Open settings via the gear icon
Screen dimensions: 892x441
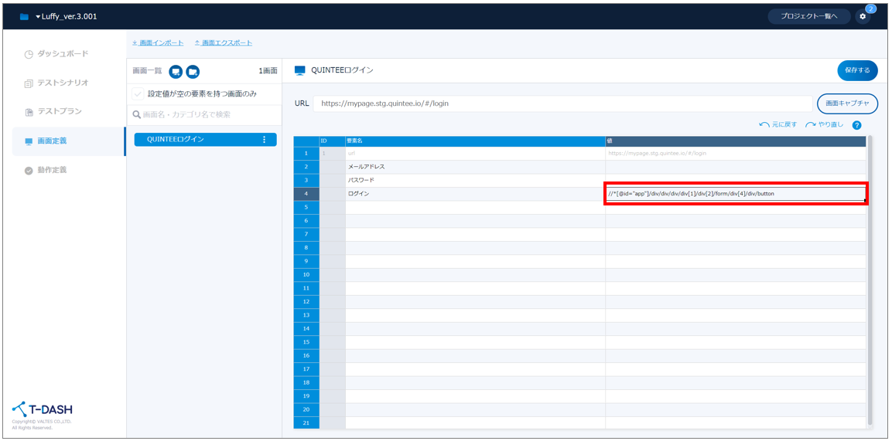863,16
